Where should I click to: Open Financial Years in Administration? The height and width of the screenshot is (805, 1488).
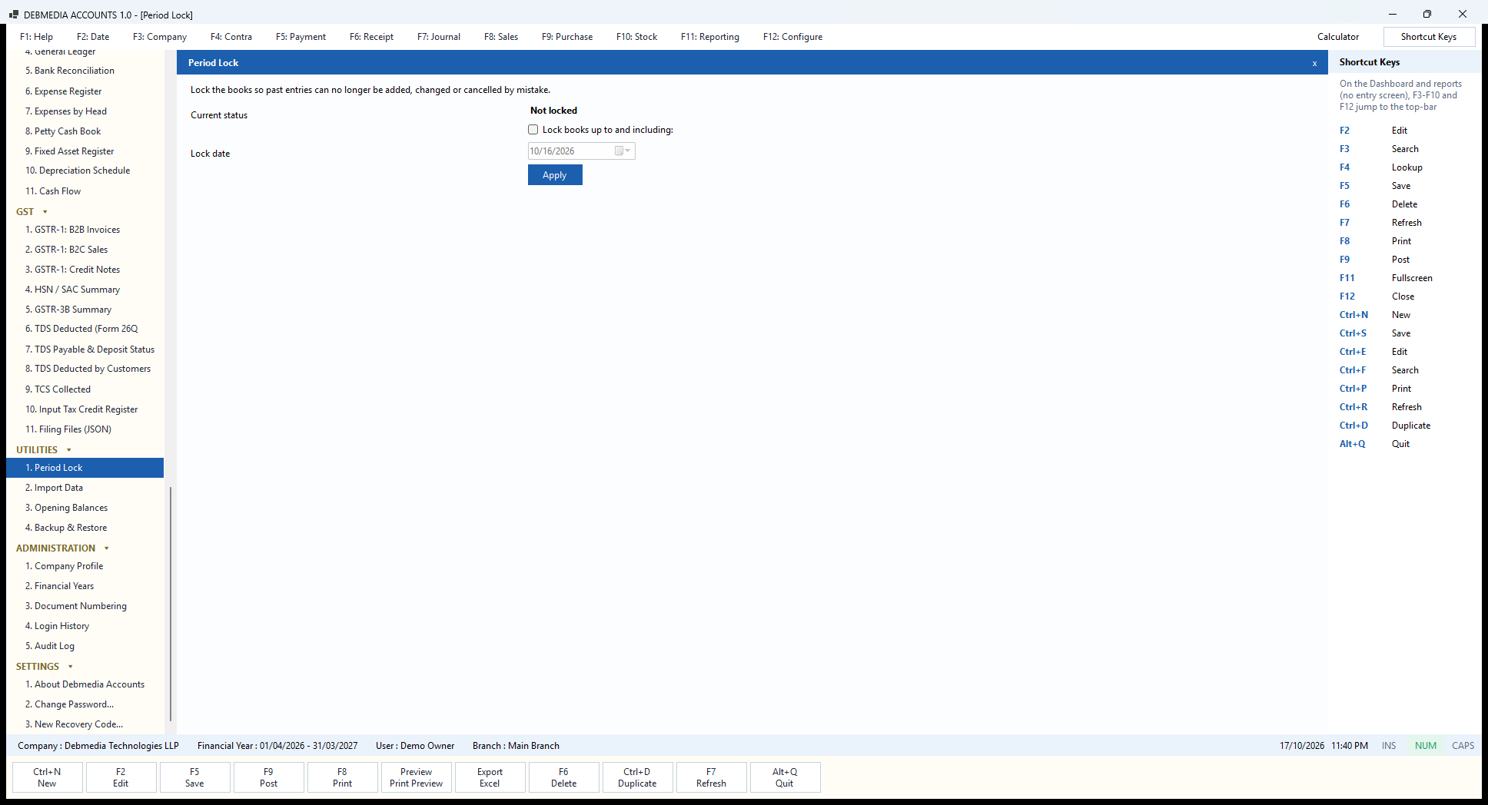pos(85,586)
